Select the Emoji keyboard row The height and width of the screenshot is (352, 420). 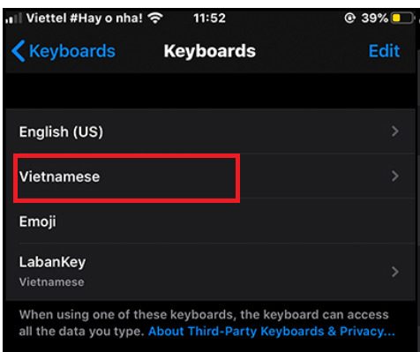coord(210,221)
